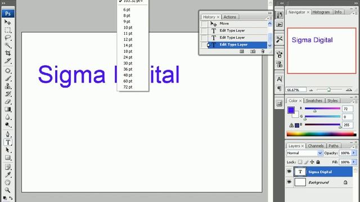Screen dimensions: 360x202
Task: Select the Magic Wand tool
Action: pyautogui.click(x=7, y=45)
